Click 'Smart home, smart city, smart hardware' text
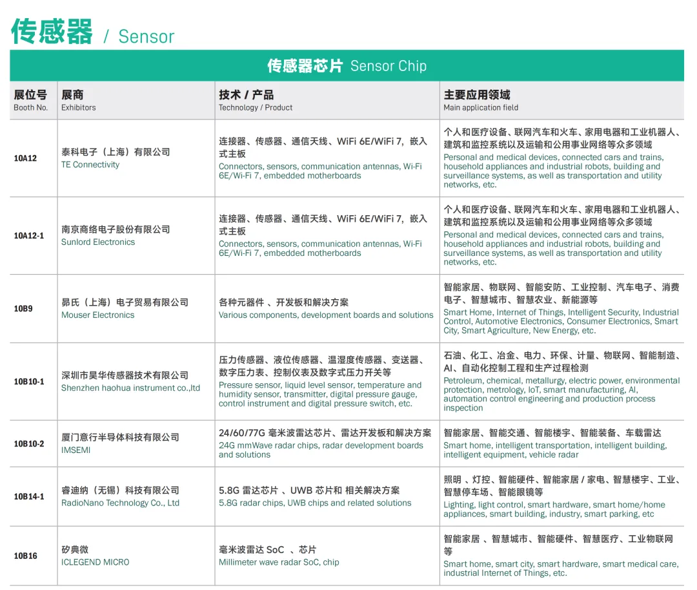 click(561, 569)
